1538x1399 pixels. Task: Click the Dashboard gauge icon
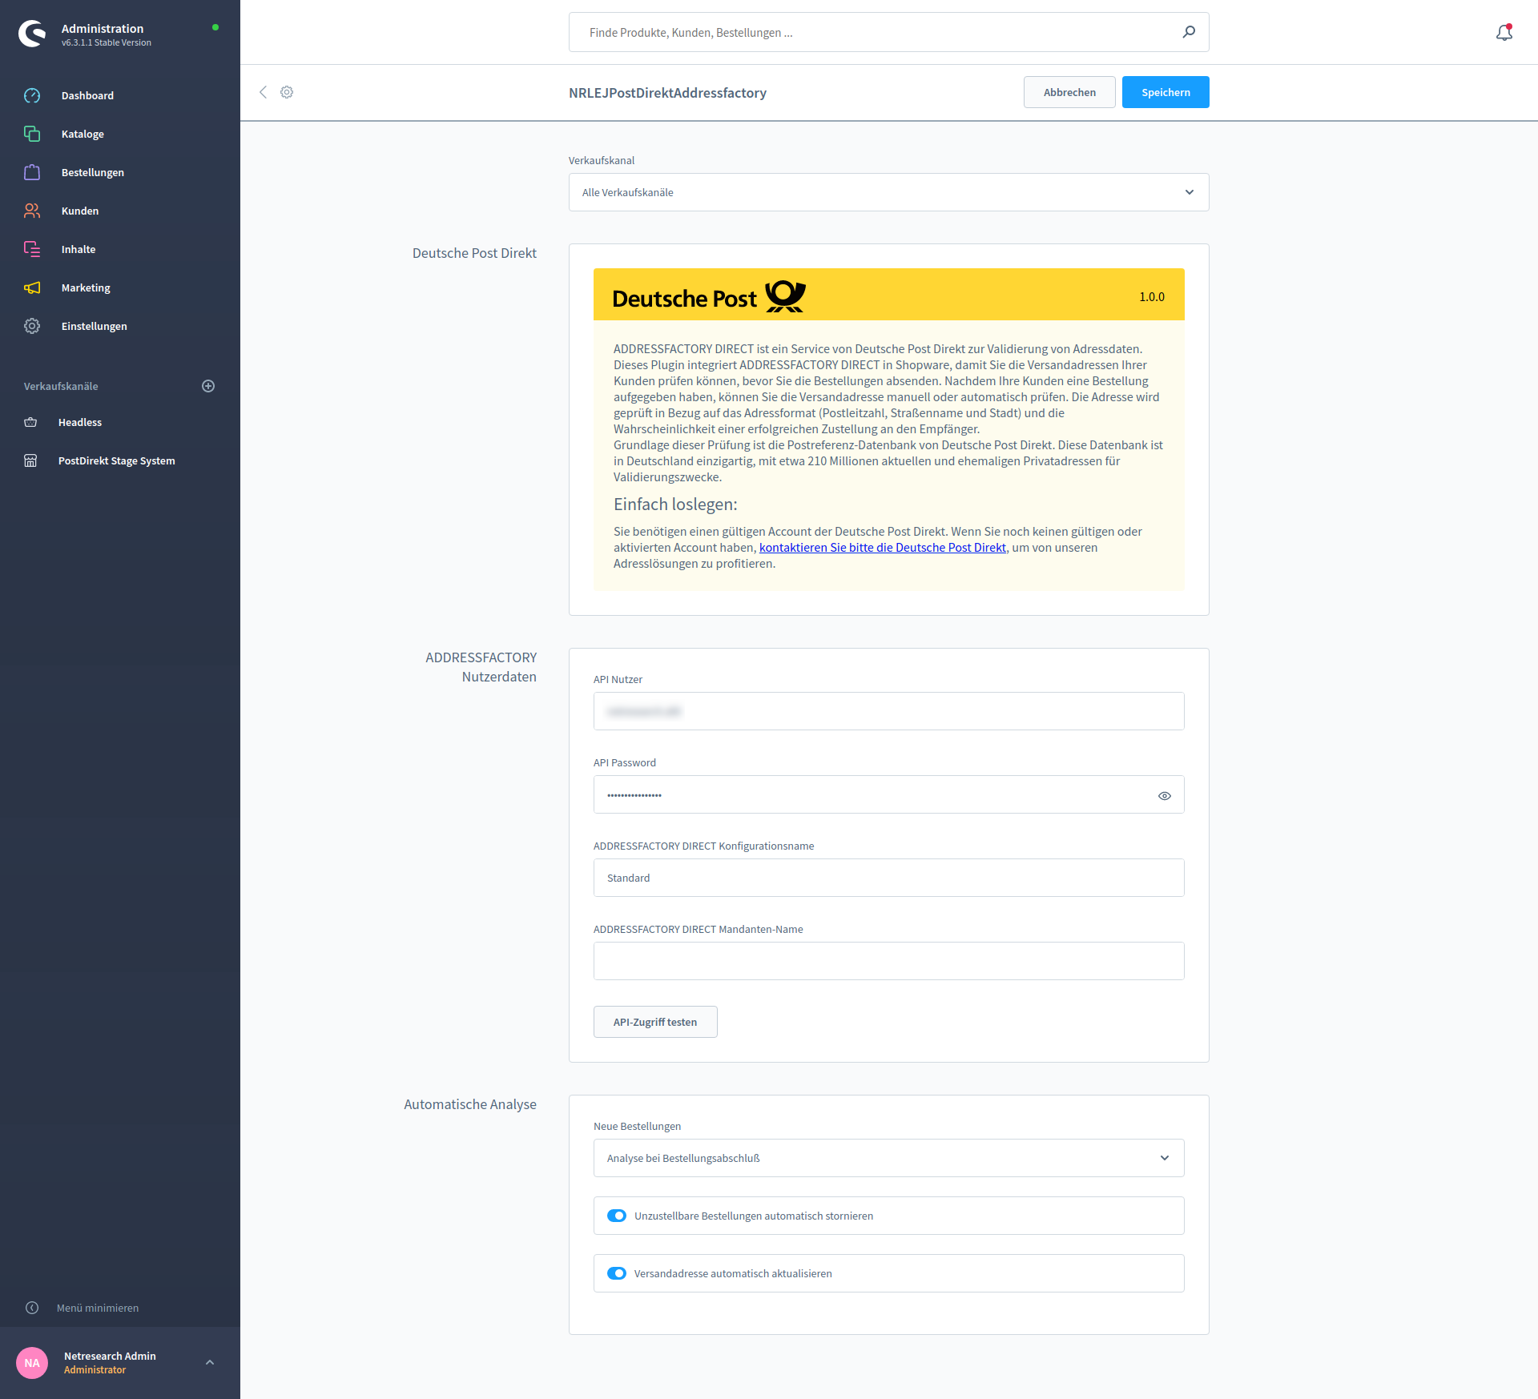tap(32, 95)
